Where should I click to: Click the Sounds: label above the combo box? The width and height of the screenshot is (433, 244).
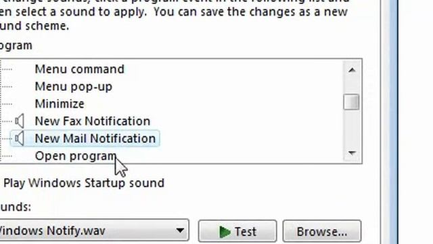(x=16, y=207)
